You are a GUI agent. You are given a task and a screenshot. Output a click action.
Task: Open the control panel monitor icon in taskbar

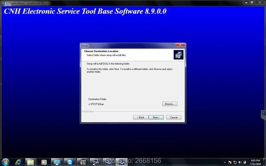[57, 162]
